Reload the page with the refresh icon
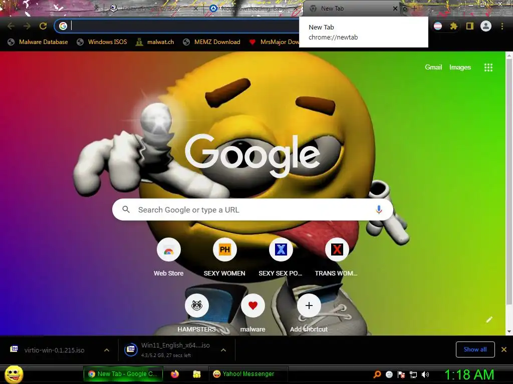Screen dimensions: 513x384 (43, 26)
